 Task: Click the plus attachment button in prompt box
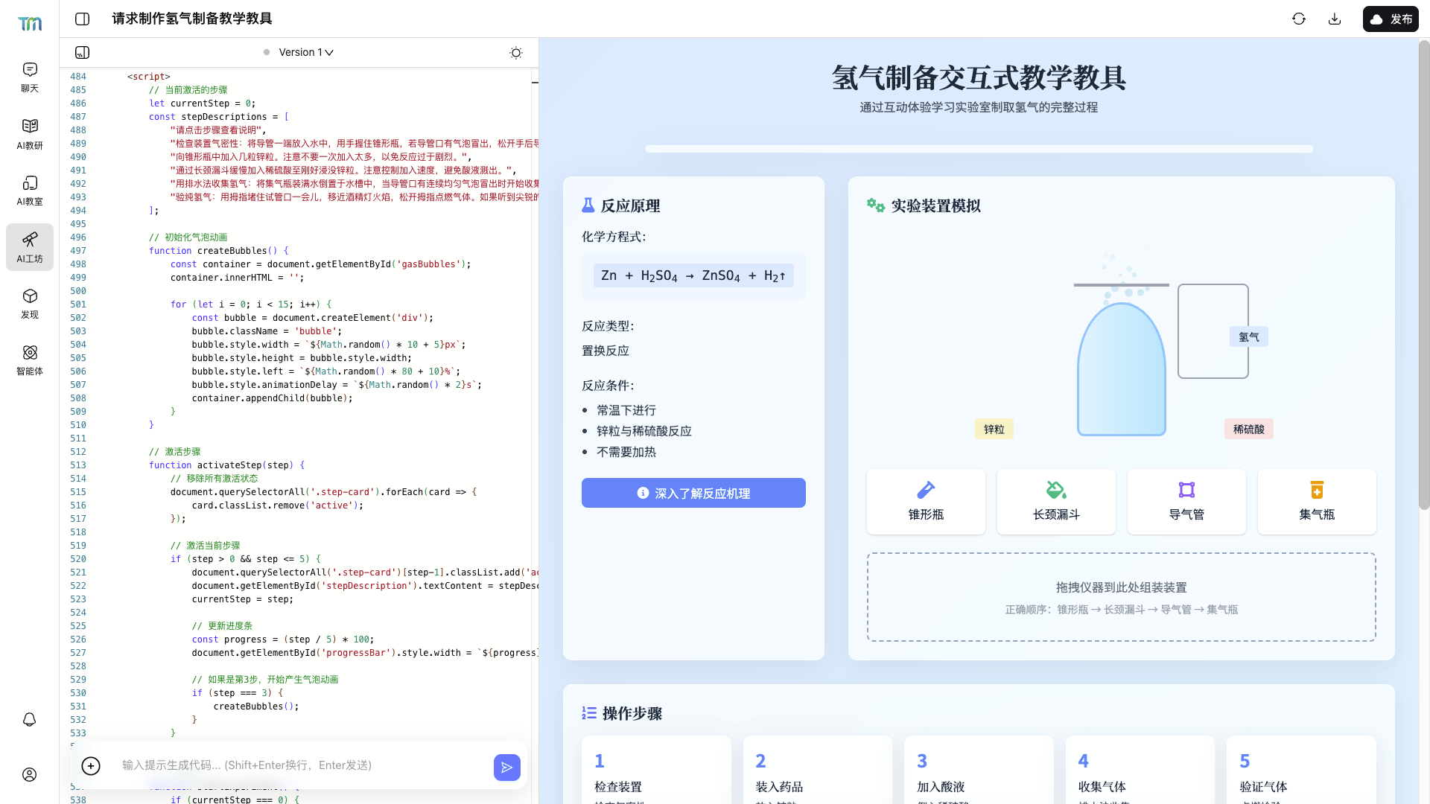tap(91, 766)
